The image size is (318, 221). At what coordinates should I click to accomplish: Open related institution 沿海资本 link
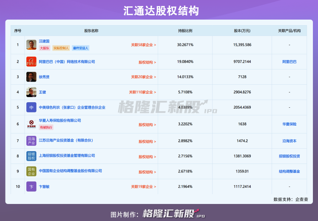coord(290,141)
